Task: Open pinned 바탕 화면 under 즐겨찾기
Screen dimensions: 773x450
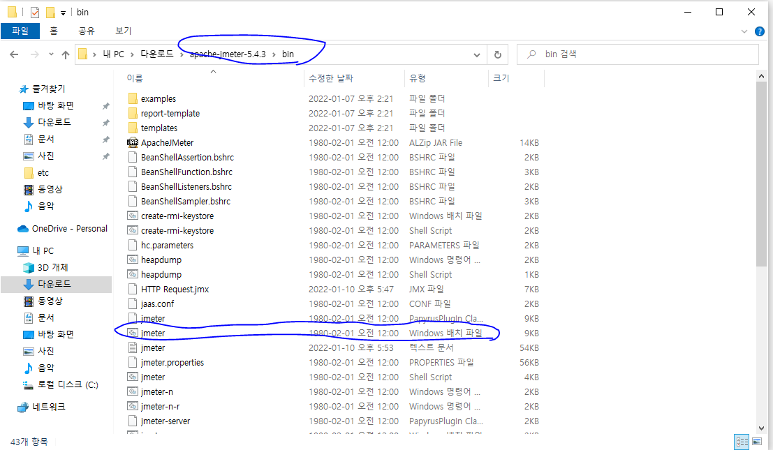Action: coord(56,105)
